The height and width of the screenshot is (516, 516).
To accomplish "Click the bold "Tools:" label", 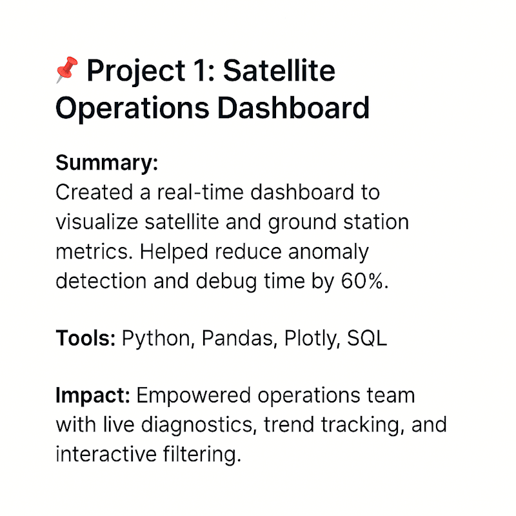I will point(86,338).
